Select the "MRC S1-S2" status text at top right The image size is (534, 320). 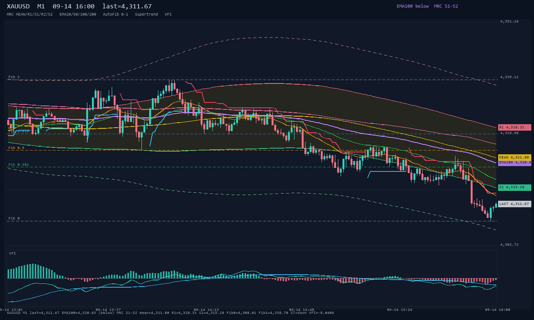pyautogui.click(x=446, y=6)
